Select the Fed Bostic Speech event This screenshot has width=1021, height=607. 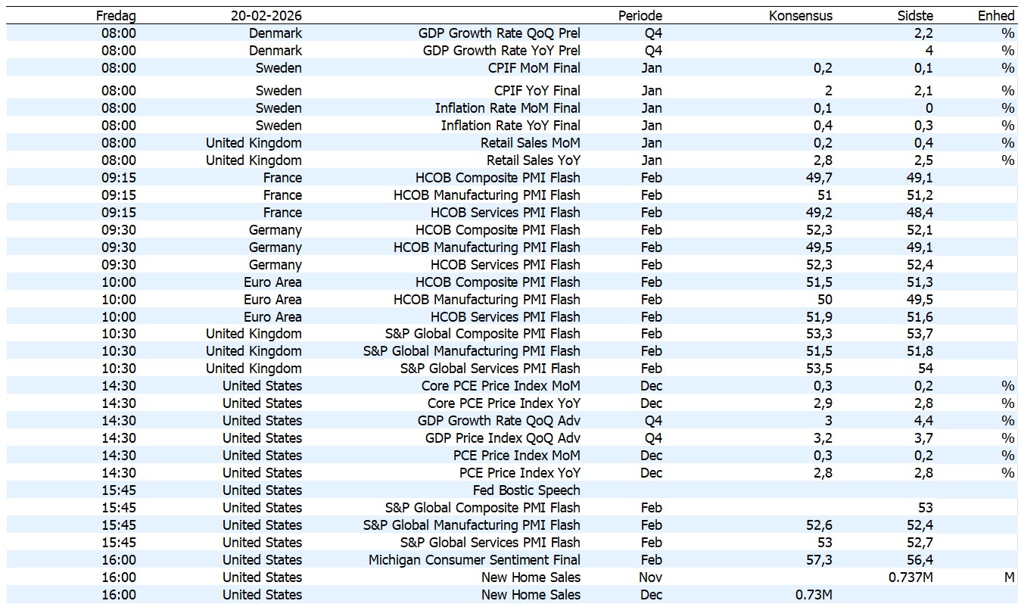[x=526, y=490]
